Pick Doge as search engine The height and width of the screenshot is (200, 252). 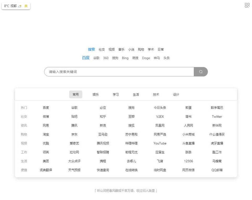[146, 58]
